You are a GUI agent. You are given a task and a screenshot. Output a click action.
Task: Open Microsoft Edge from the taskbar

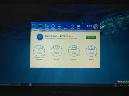pyautogui.click(x=27, y=85)
